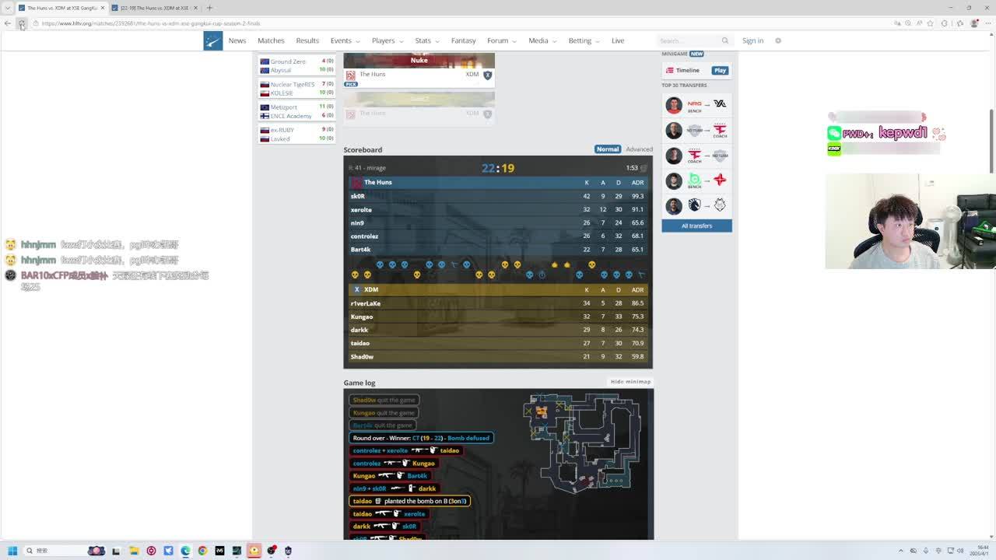This screenshot has height=560, width=996.
Task: Expand the Forum dropdown menu
Action: 502,40
